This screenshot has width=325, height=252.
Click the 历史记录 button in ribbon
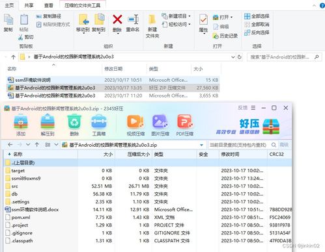click(x=225, y=36)
